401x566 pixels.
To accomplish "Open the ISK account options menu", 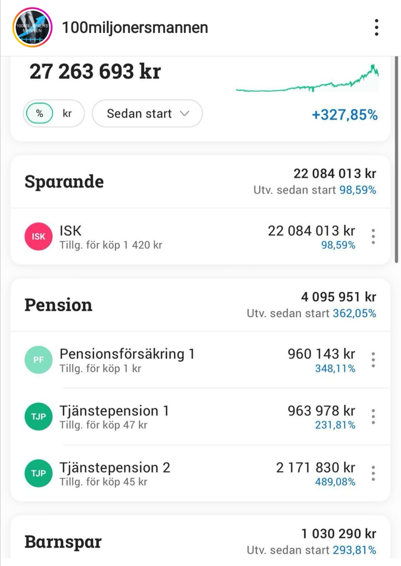I will (373, 236).
